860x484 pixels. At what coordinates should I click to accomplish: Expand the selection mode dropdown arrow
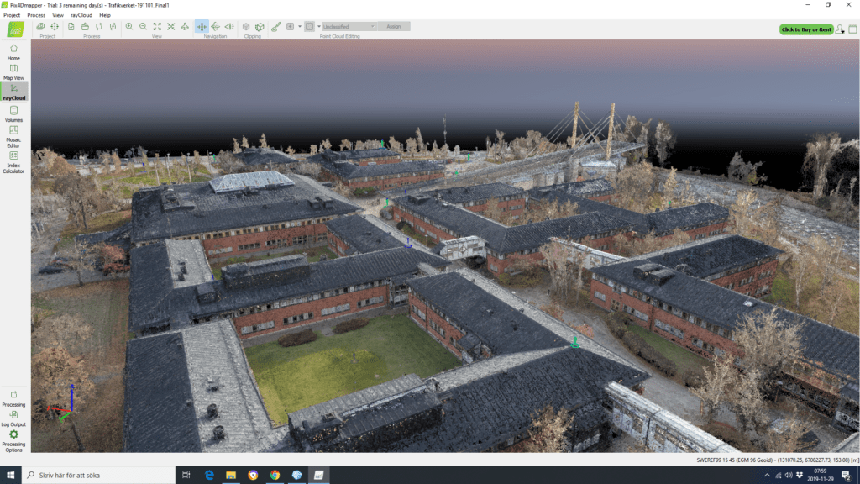[x=300, y=26]
